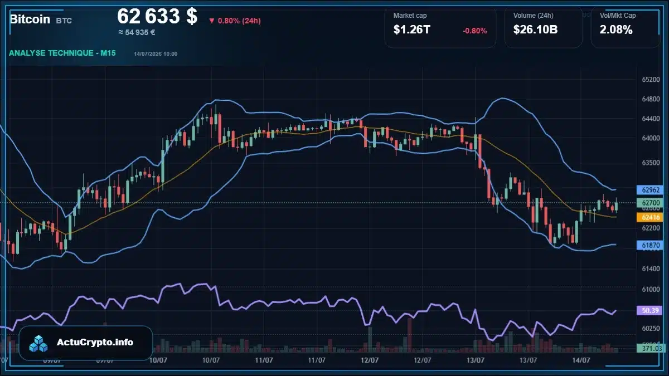Screen dimensions: 669x376
Task: Click the -0.80% market cap change value
Action: (474, 31)
